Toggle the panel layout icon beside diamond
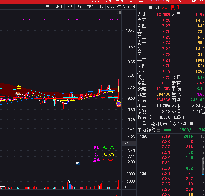Screen dimensions: 205x196 click(118, 13)
